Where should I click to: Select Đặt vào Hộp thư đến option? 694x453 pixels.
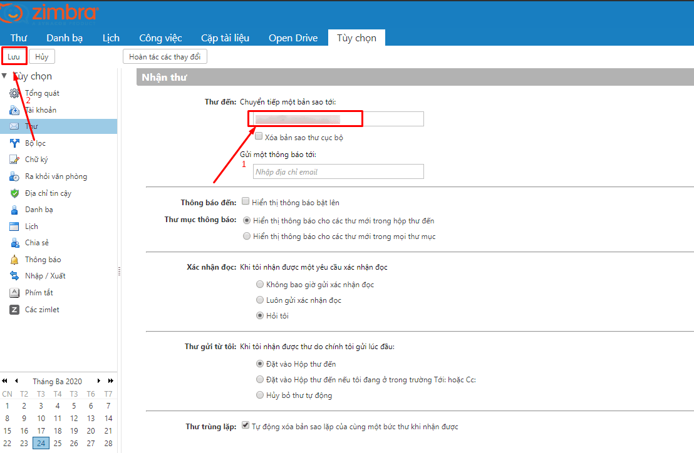pyautogui.click(x=261, y=364)
